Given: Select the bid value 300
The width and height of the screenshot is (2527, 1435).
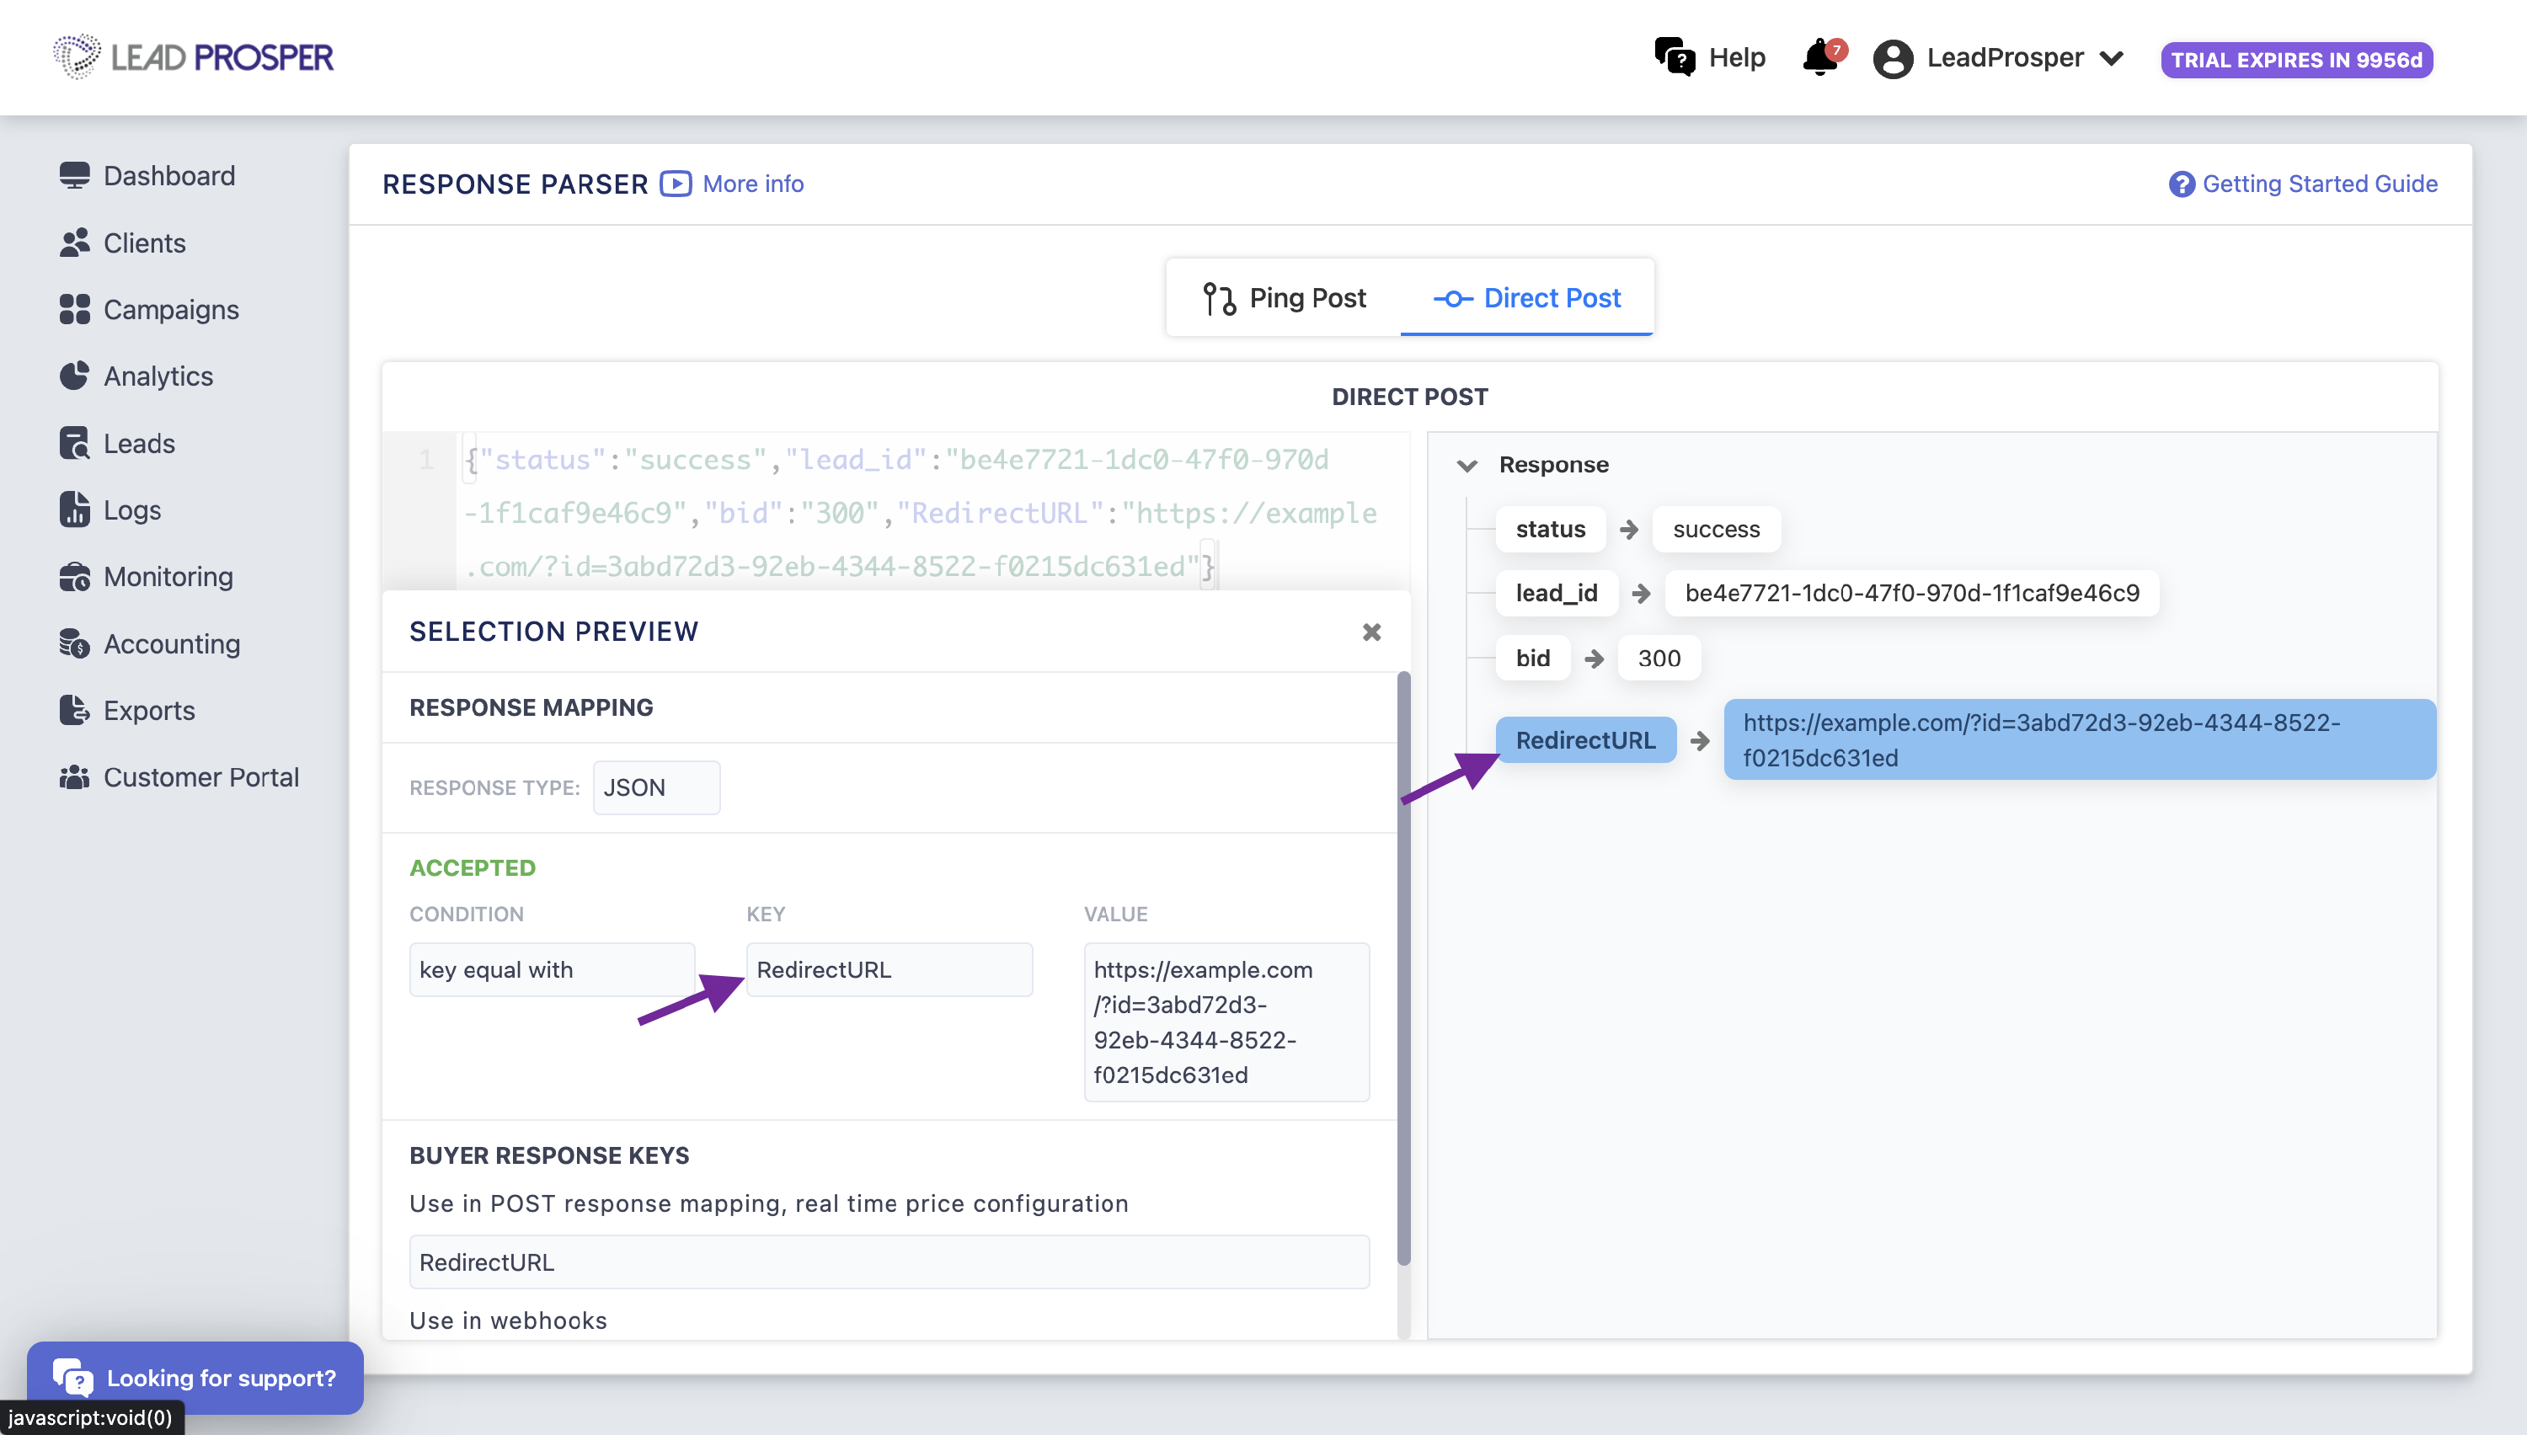Looking at the screenshot, I should (1659, 659).
